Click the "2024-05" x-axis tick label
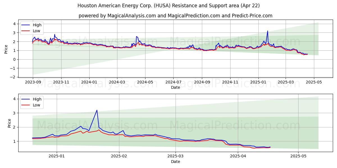 [x=145, y=82]
